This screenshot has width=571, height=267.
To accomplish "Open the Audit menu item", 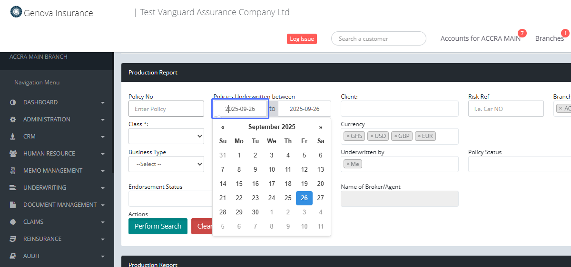I will pyautogui.click(x=31, y=256).
